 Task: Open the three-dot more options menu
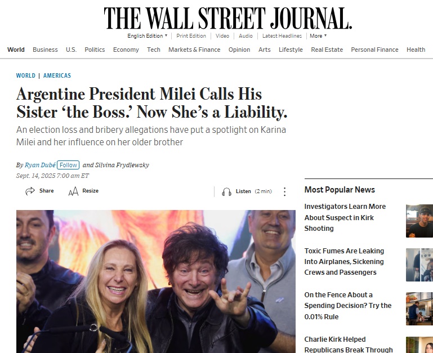(x=284, y=191)
